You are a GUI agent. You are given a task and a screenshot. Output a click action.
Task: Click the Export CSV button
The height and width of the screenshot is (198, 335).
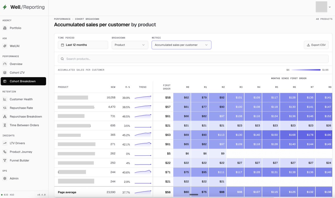click(x=316, y=45)
